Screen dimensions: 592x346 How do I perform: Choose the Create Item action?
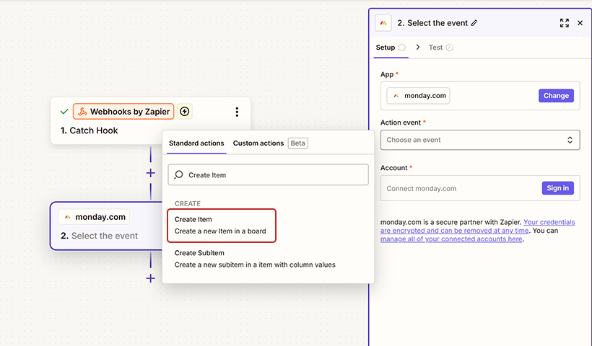pos(222,226)
